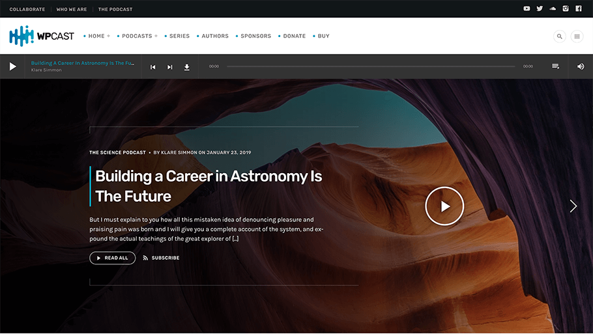Open the Authors menu item
Image resolution: width=593 pixels, height=334 pixels.
pos(215,36)
